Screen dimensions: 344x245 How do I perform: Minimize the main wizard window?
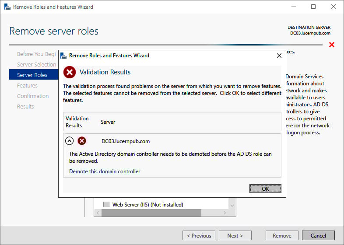point(294,7)
